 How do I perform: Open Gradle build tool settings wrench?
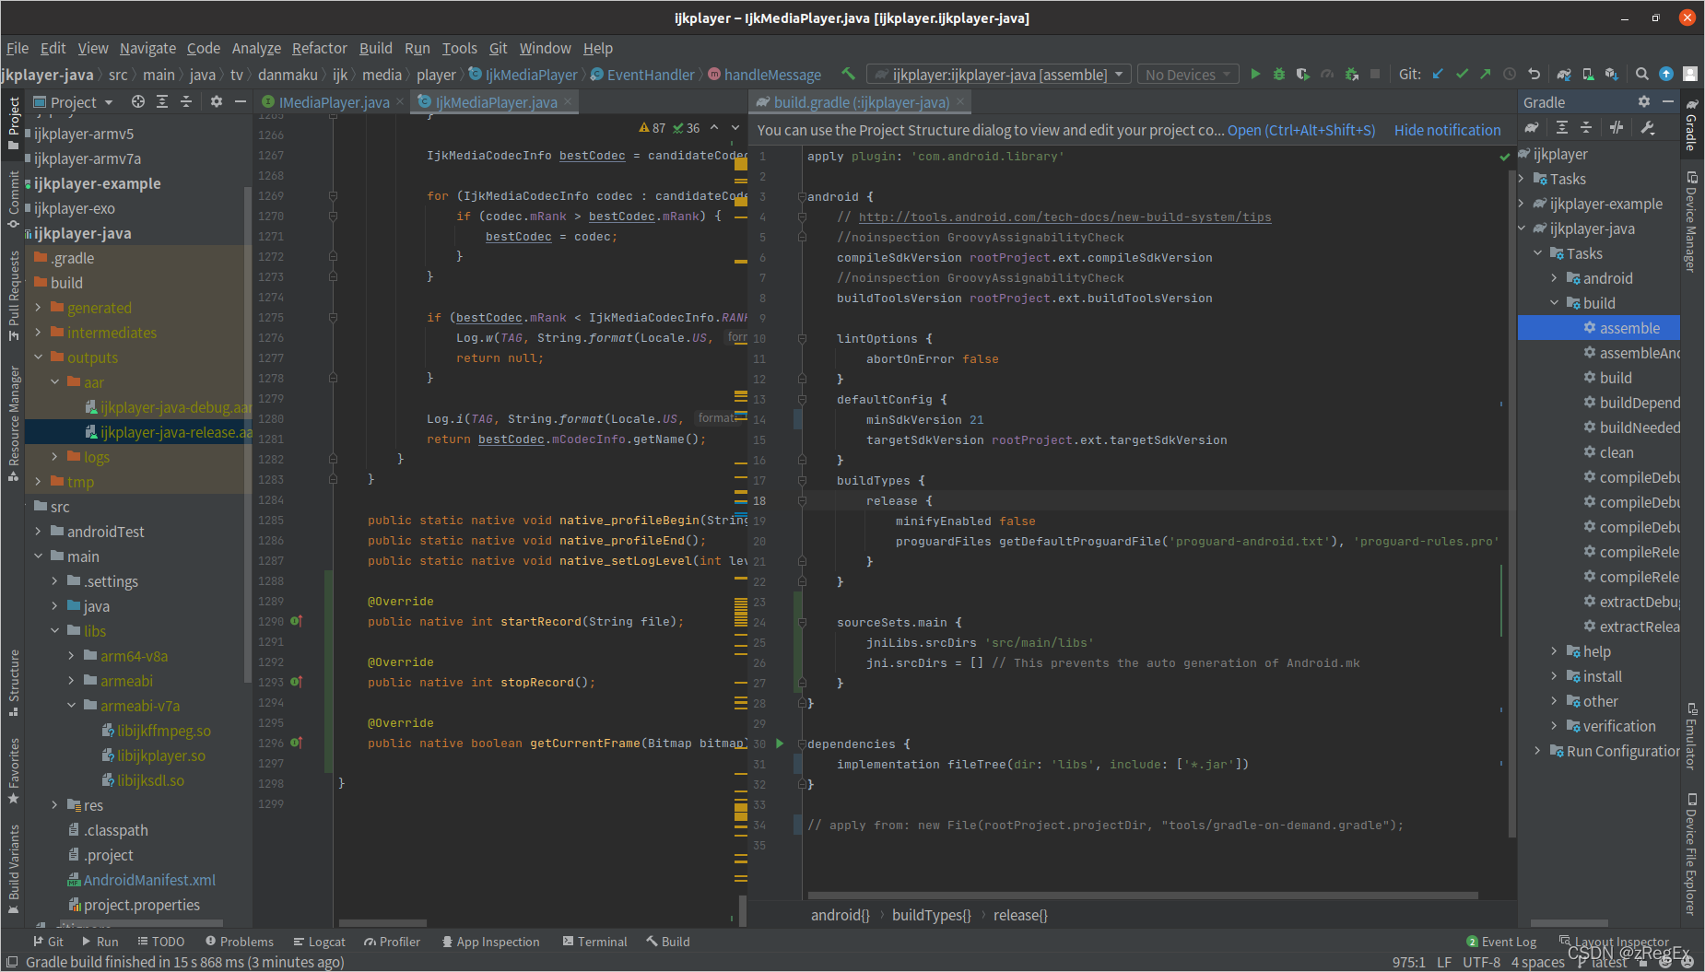click(x=1648, y=128)
